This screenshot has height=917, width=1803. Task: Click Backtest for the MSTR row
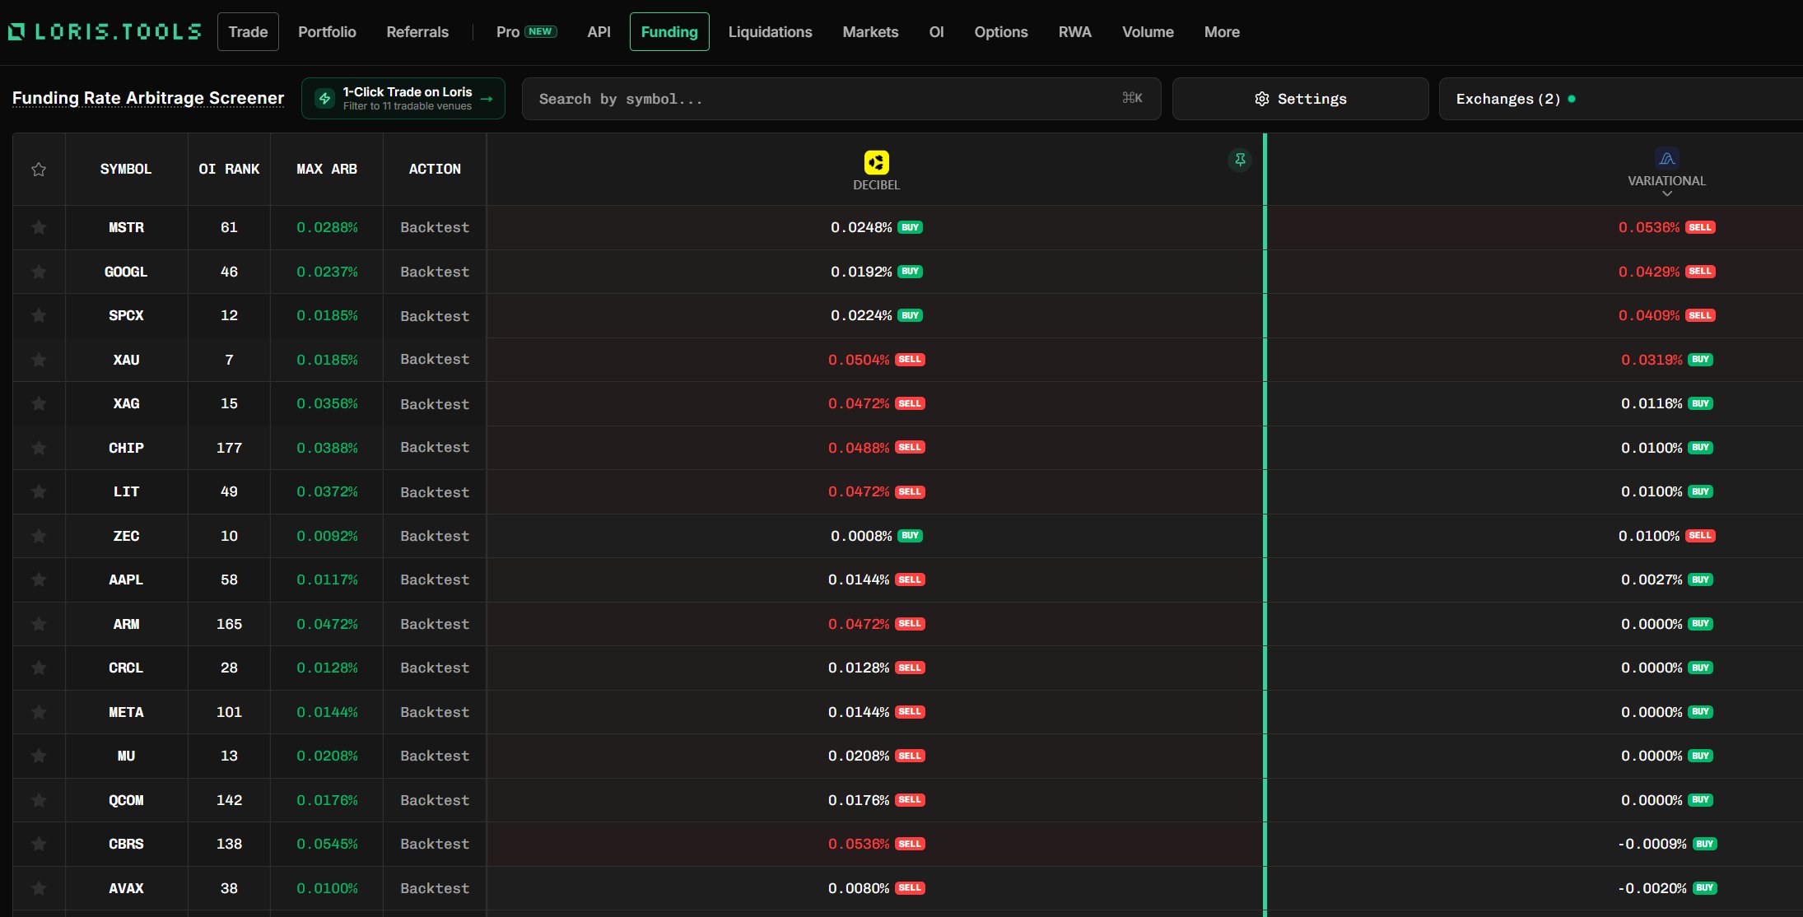[x=435, y=227]
